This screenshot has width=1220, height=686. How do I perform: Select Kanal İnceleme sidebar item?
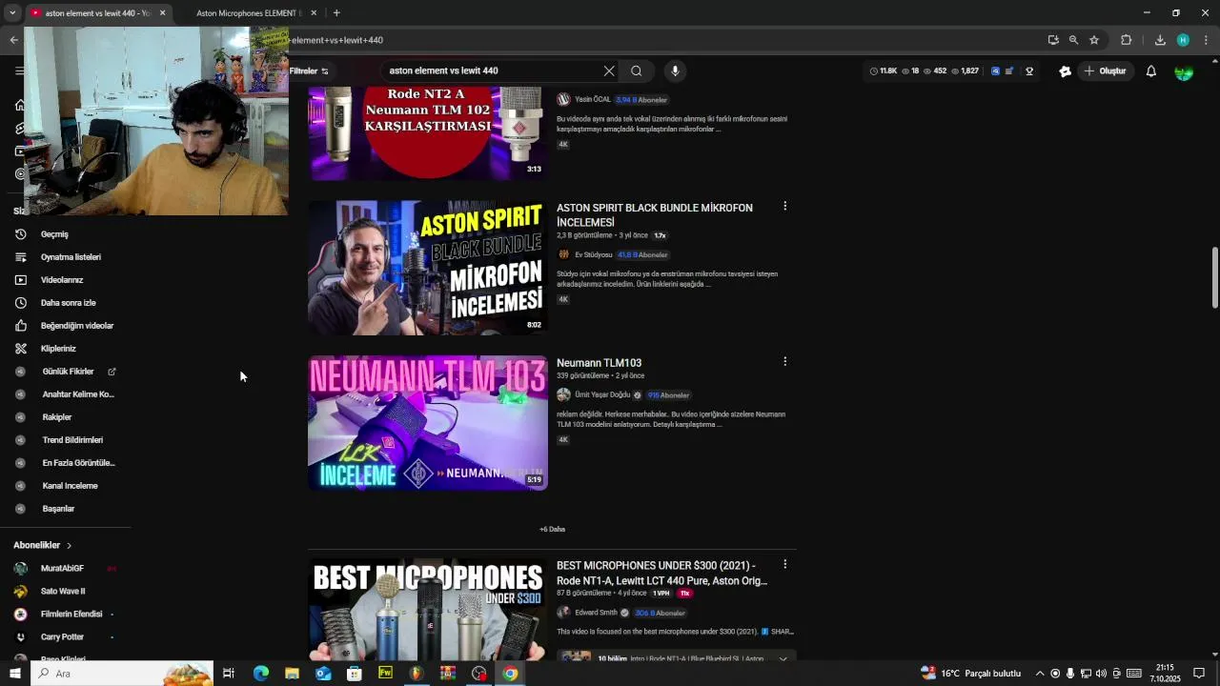(70, 486)
